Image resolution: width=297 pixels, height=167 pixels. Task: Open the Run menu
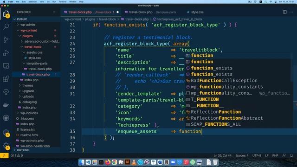(x=54, y=2)
